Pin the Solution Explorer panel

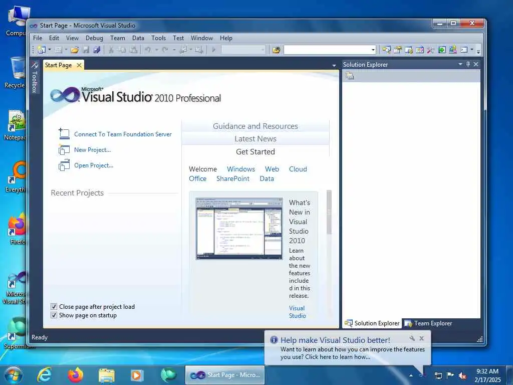click(468, 64)
